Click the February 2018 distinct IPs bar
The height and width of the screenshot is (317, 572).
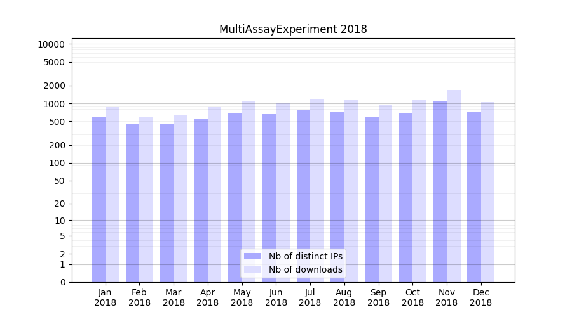[x=132, y=203]
